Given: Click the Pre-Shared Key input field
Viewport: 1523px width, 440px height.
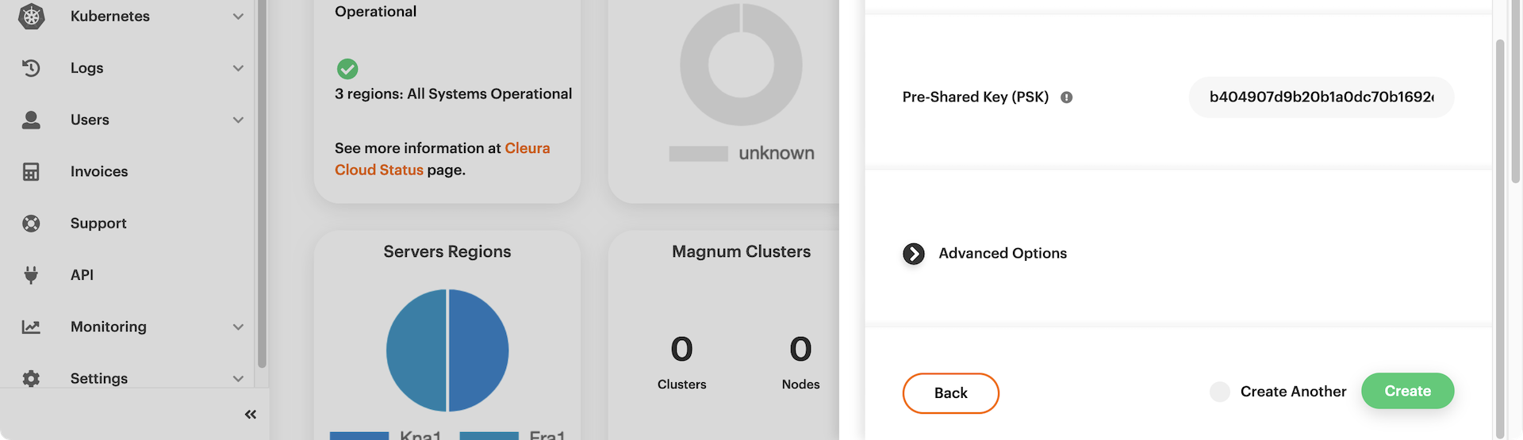Looking at the screenshot, I should tap(1321, 98).
